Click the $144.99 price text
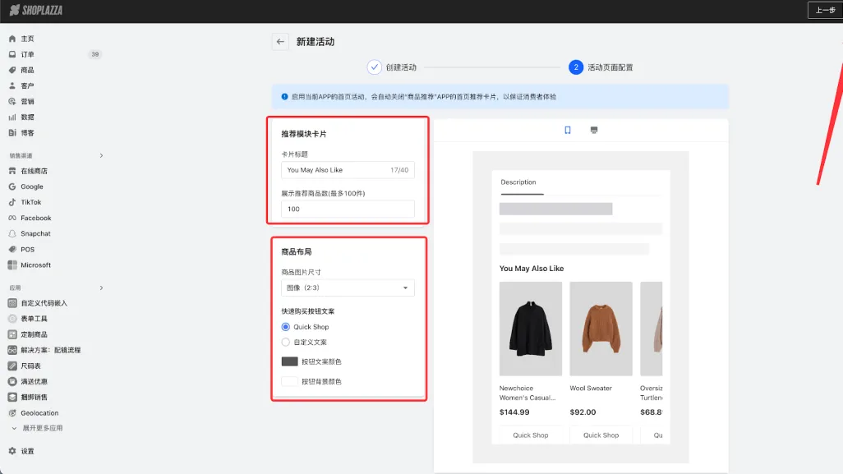843x474 pixels. pyautogui.click(x=514, y=412)
